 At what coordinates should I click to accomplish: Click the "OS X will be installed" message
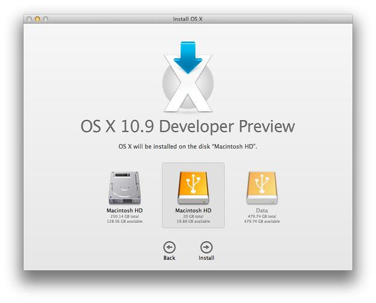pyautogui.click(x=188, y=146)
